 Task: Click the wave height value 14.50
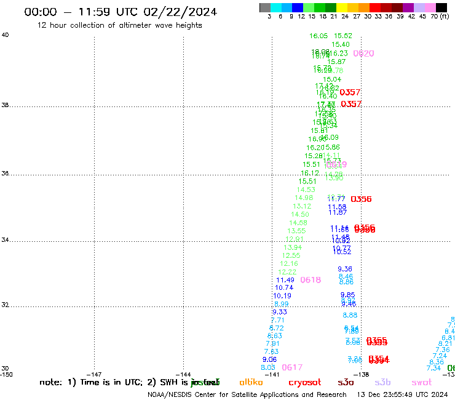(300, 214)
